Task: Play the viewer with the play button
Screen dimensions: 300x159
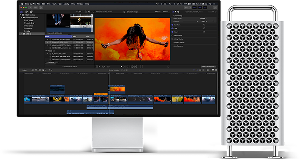Action: [x=121, y=66]
